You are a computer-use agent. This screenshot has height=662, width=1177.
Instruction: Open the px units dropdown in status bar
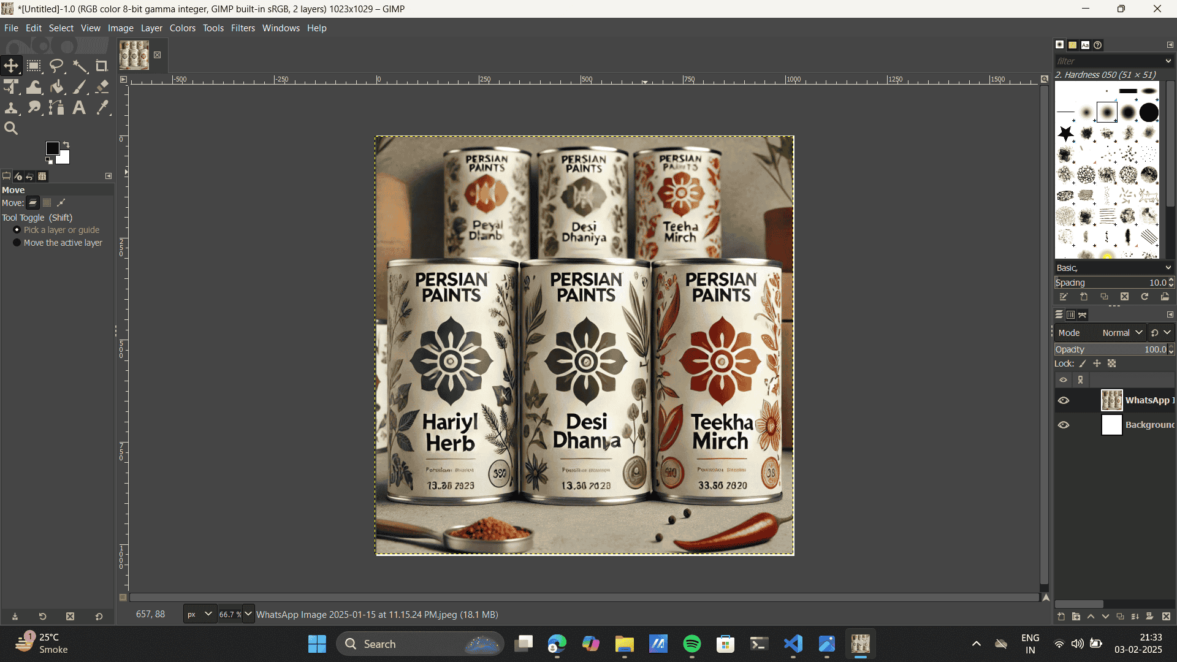200,614
